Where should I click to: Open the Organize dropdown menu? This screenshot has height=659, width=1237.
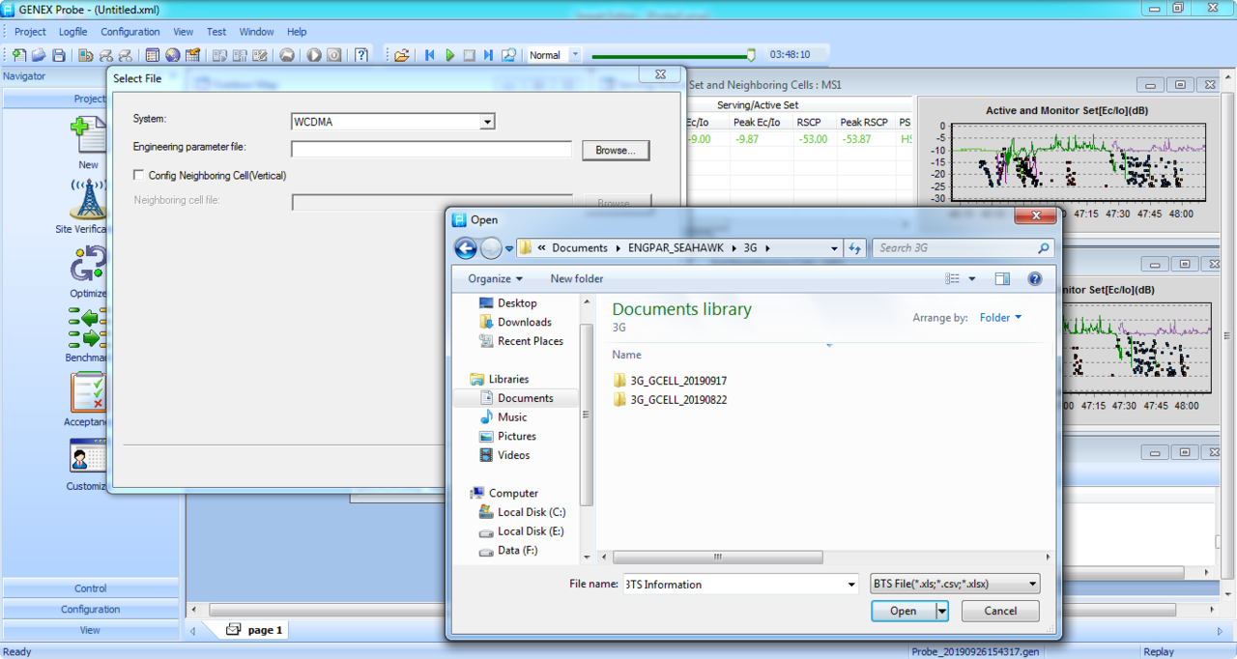pyautogui.click(x=495, y=278)
